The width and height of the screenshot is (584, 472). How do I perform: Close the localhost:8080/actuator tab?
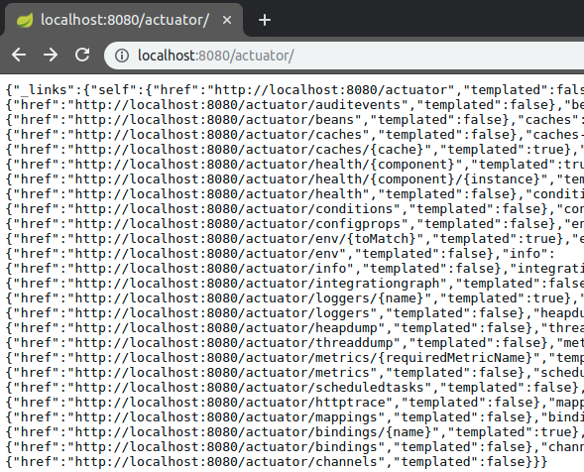[x=227, y=20]
